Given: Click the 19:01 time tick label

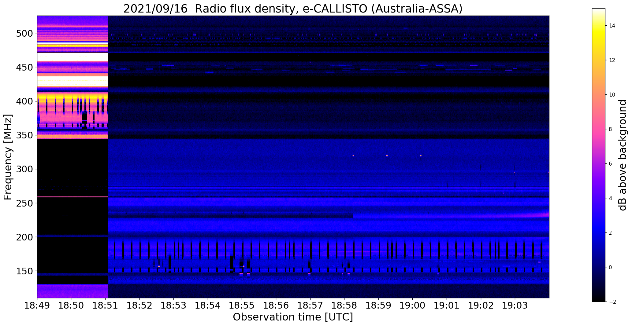Looking at the screenshot, I should [x=447, y=306].
